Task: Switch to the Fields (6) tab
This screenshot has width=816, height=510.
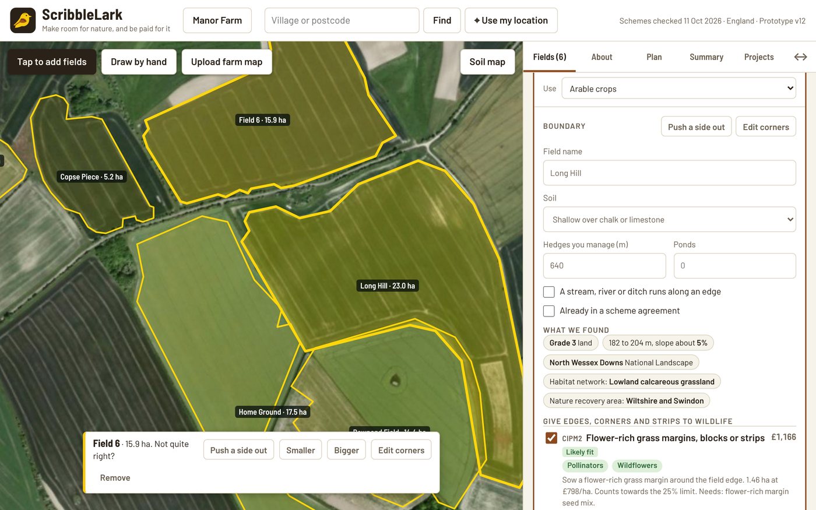Action: 550,57
